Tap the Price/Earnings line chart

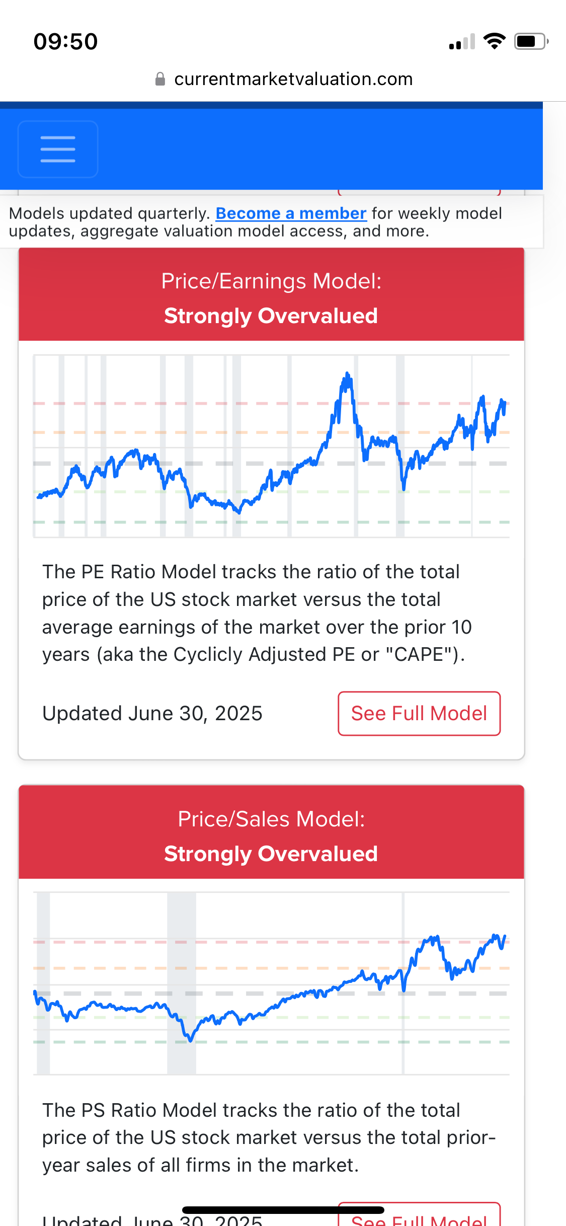click(x=271, y=446)
